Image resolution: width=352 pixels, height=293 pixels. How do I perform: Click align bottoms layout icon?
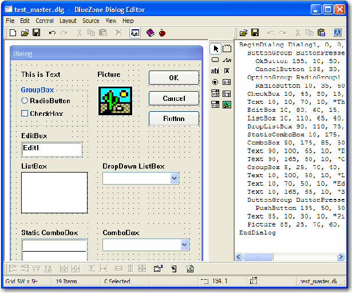coord(48,268)
